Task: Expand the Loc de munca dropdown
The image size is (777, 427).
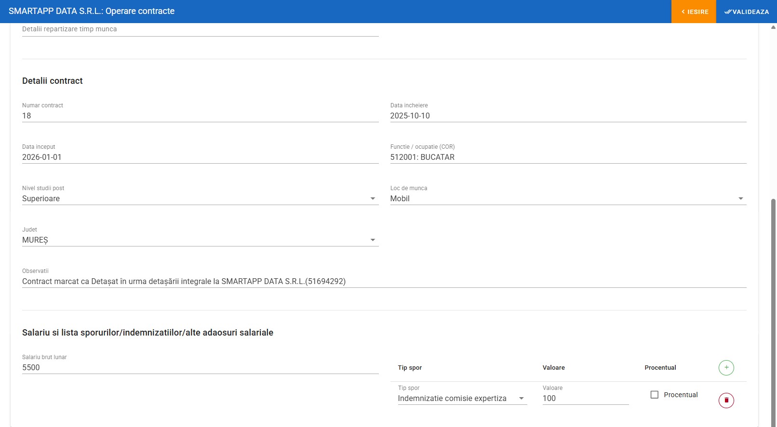Action: 568,199
